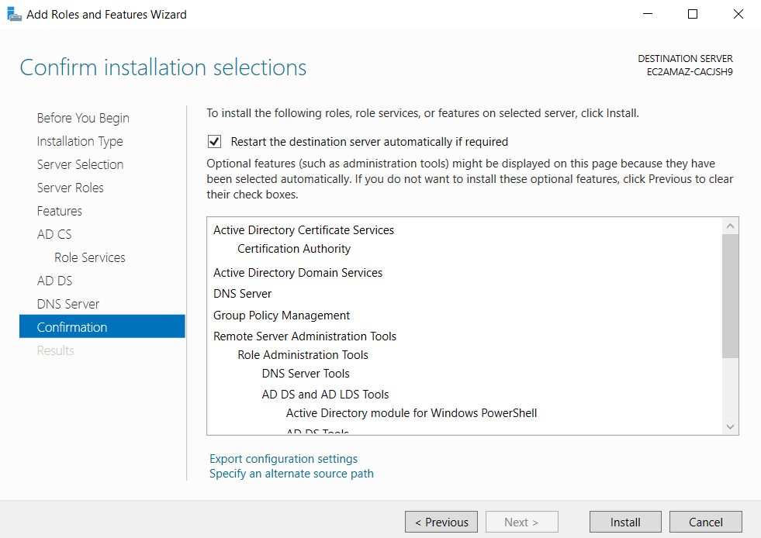The height and width of the screenshot is (538, 761).
Task: Toggle the automatic restart checkbox
Action: [x=214, y=142]
